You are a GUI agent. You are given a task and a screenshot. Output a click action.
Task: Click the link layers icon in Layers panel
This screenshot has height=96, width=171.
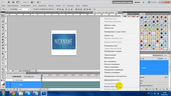coord(146,89)
